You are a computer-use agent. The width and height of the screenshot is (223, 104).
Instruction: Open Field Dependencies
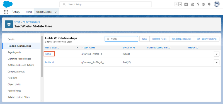[x=182, y=39]
